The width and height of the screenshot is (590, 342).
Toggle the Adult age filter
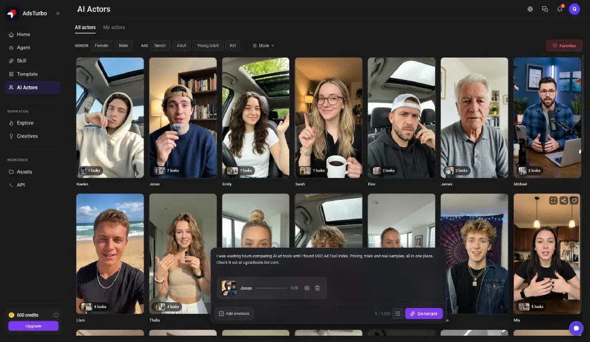[181, 45]
